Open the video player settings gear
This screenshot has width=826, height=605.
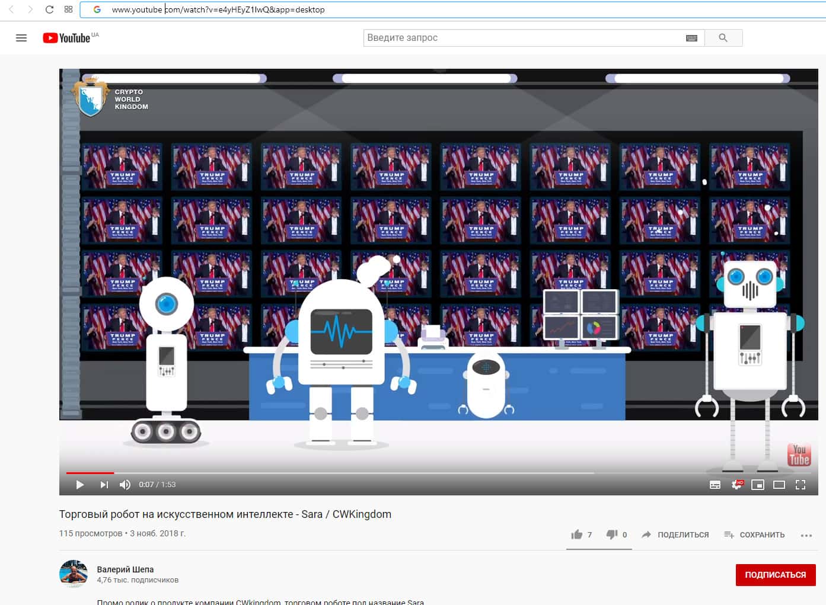pyautogui.click(x=737, y=485)
